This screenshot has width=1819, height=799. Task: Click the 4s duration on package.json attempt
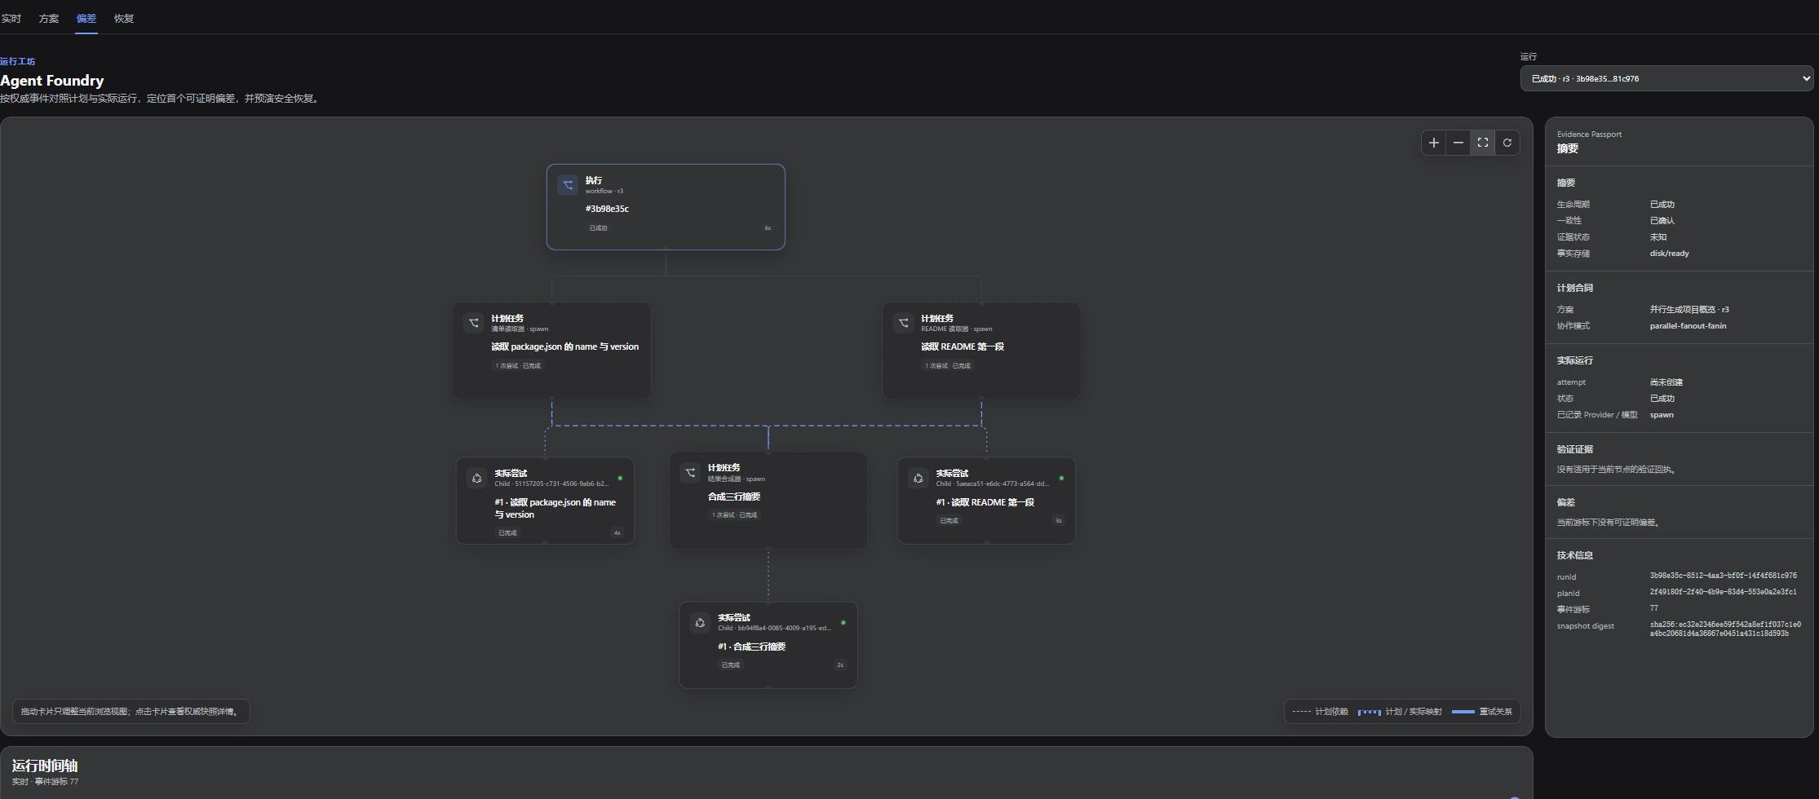tap(617, 533)
